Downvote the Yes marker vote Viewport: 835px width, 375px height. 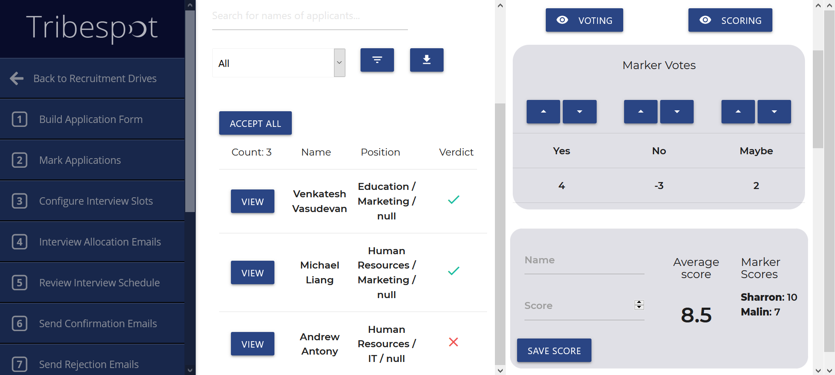[579, 112]
